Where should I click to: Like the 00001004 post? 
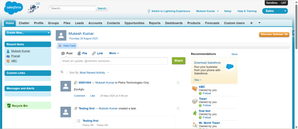point(93,96)
